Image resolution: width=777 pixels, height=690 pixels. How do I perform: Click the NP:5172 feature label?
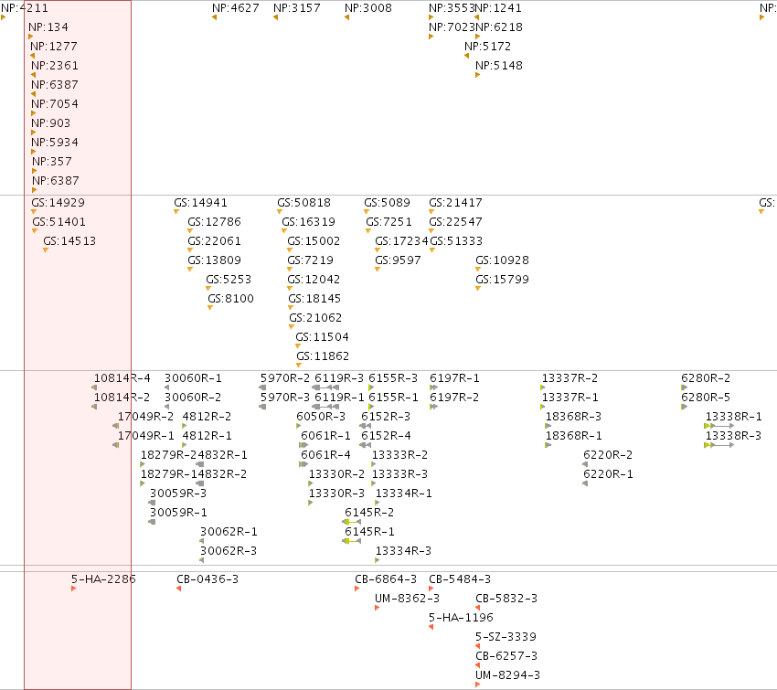point(487,47)
